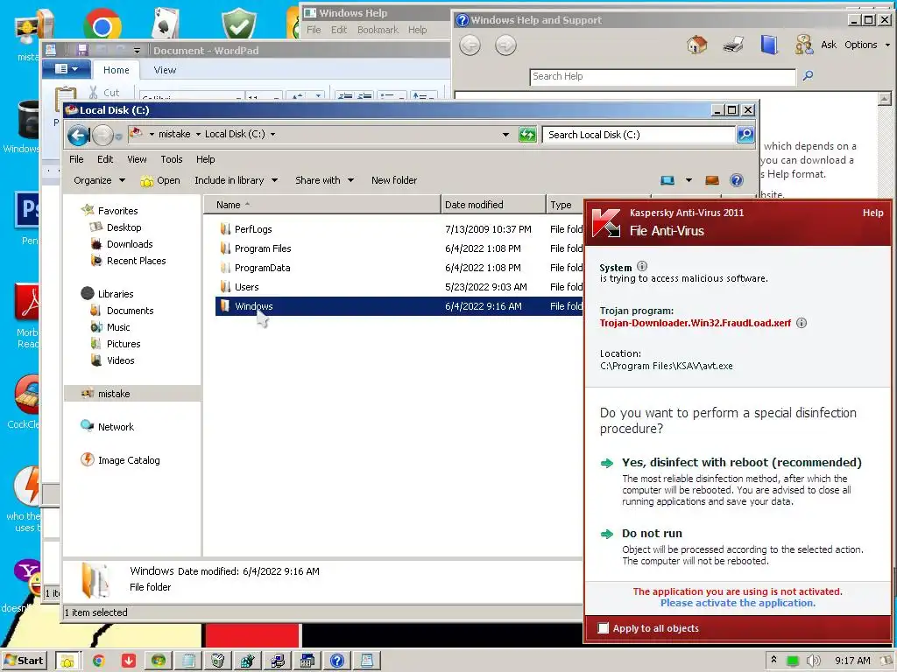Screen dimensions: 897x672
Task: Open Solitaire cards desktop icon
Action: click(x=166, y=24)
